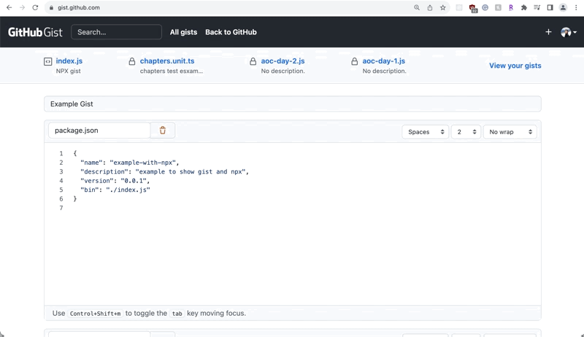This screenshot has height=337, width=584.
Task: Open the indent size dropdown showing 2
Action: pos(465,132)
